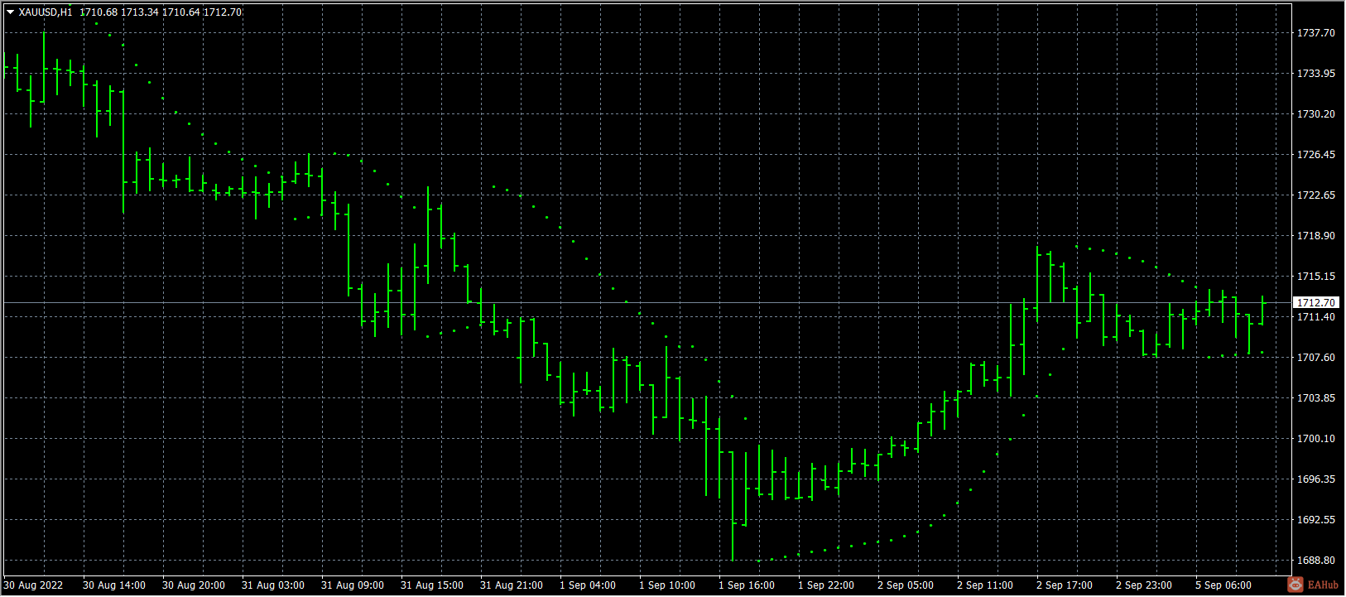Click the 1703.85 price axis label

pyautogui.click(x=1316, y=398)
